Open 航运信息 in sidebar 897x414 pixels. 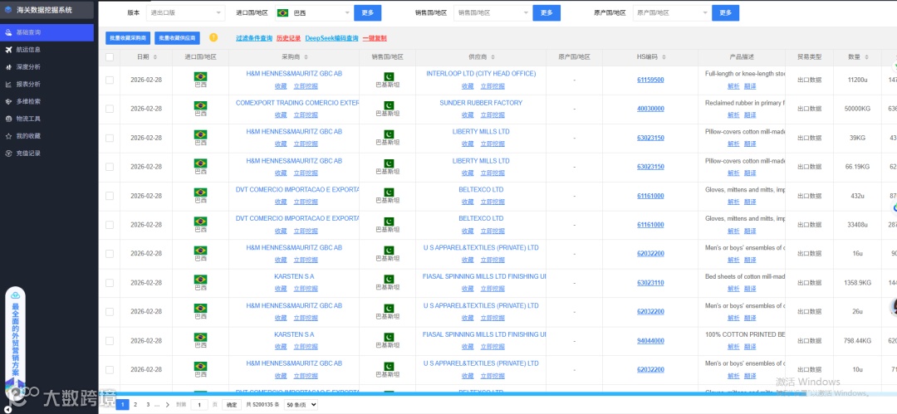[x=47, y=50]
